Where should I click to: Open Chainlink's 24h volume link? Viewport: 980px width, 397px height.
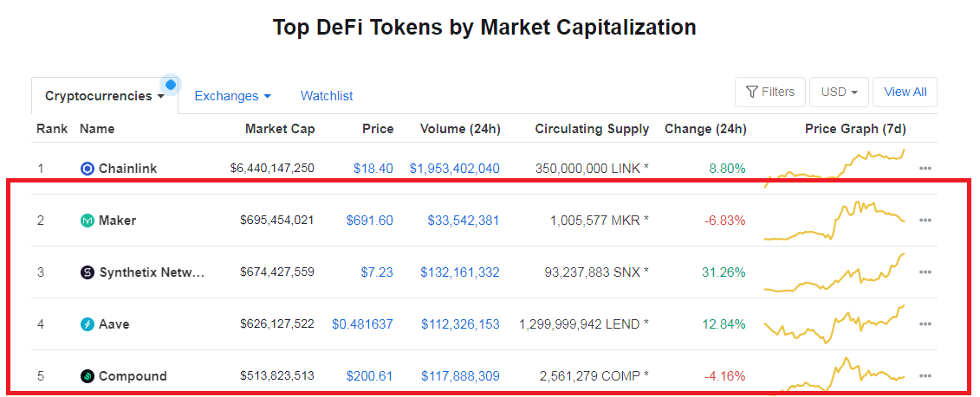tap(454, 169)
